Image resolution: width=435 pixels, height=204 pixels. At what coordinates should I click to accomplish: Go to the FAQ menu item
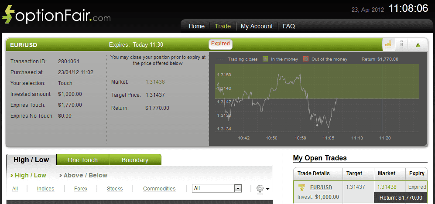pos(289,26)
